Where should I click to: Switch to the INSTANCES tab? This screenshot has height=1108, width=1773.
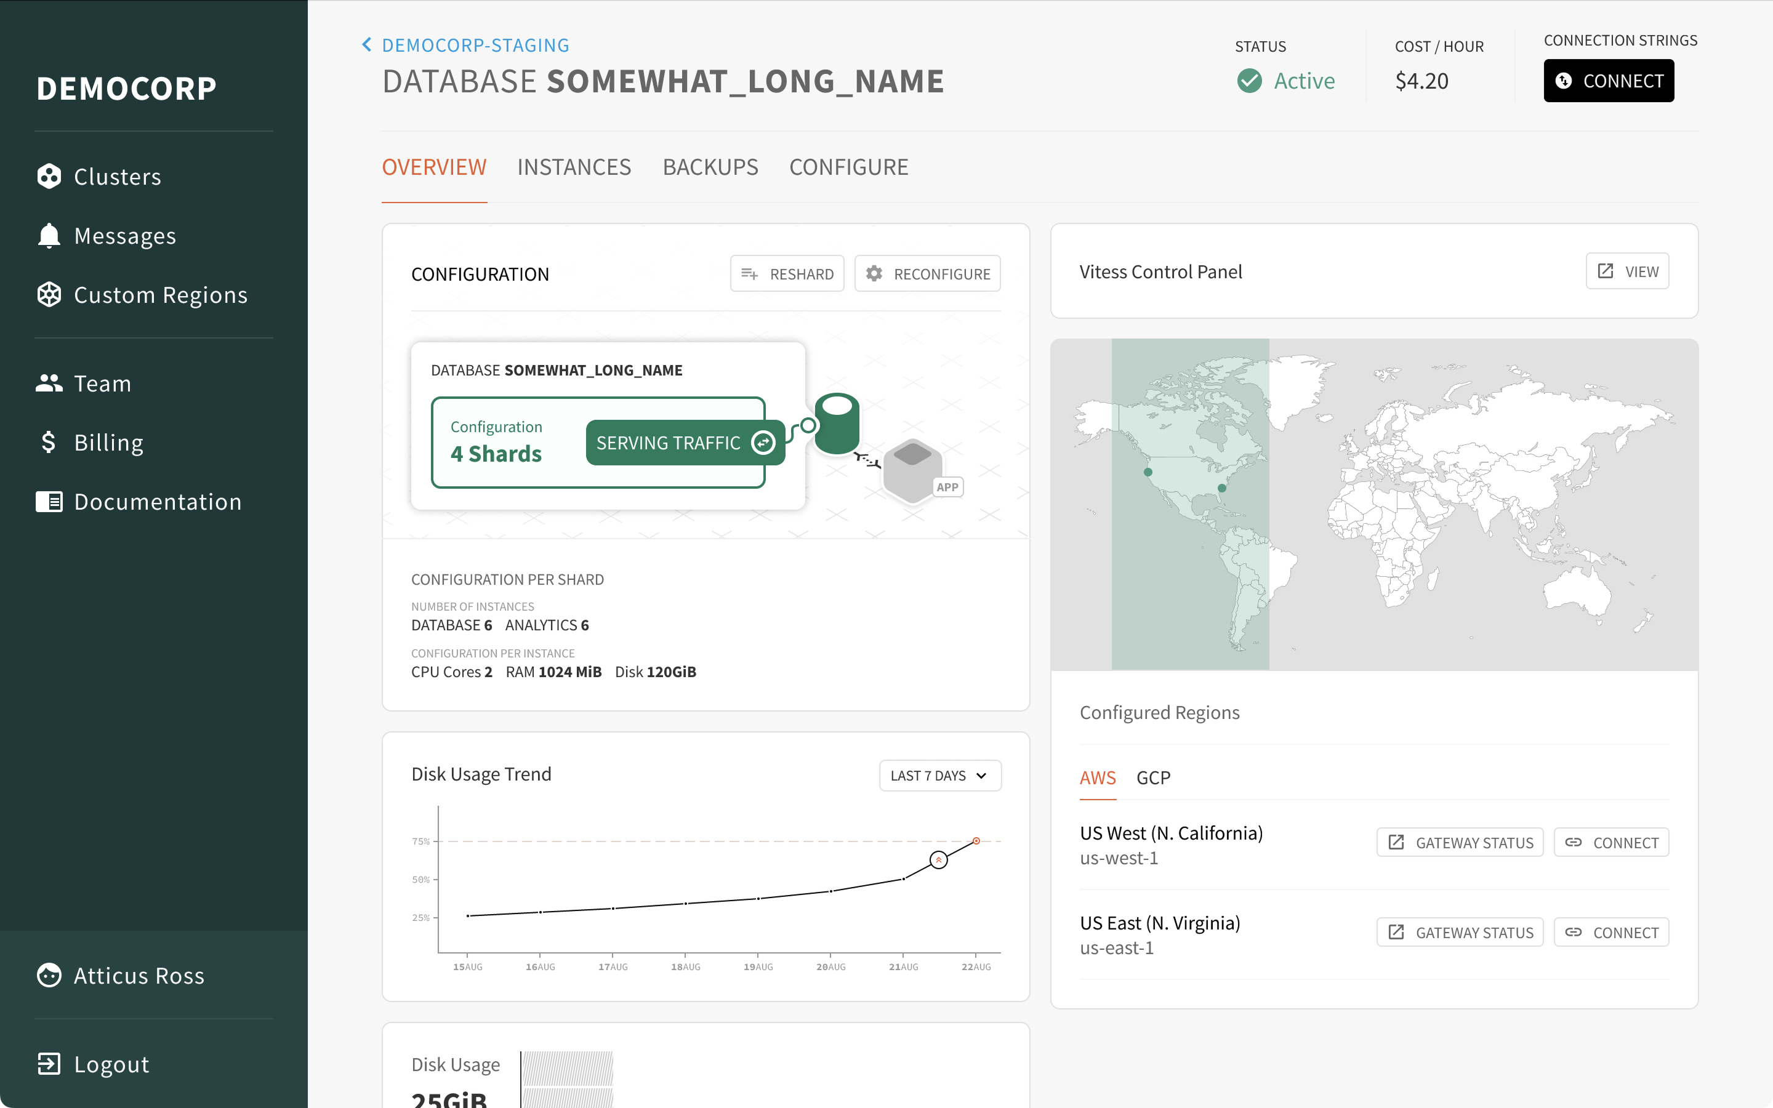click(574, 167)
